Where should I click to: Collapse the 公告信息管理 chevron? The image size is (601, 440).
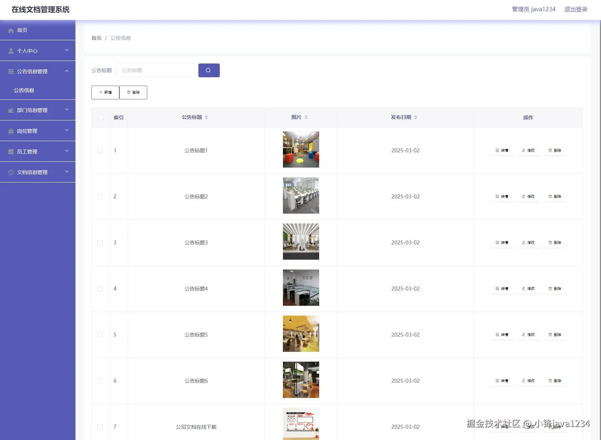click(x=67, y=71)
